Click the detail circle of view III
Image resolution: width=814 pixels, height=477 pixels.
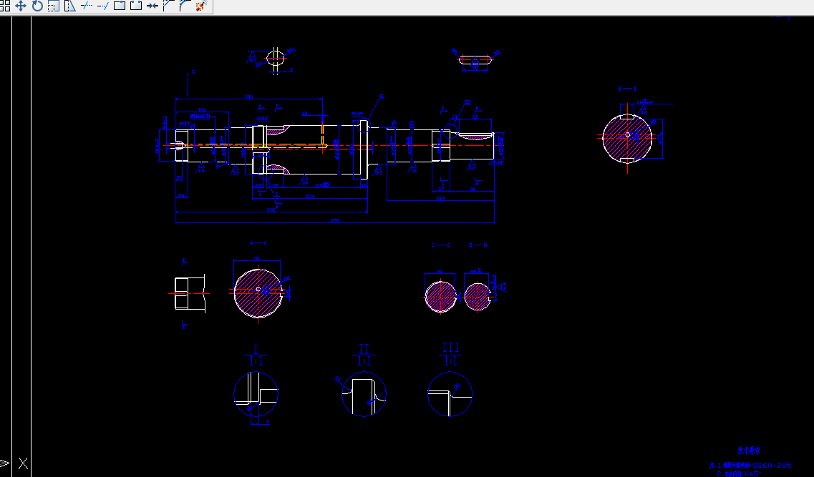coord(450,394)
